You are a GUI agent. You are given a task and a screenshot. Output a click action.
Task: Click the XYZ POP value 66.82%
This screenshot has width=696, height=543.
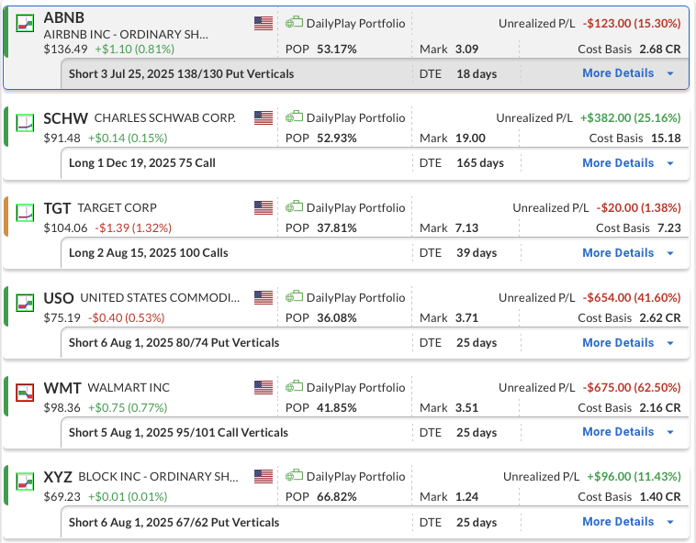(336, 497)
